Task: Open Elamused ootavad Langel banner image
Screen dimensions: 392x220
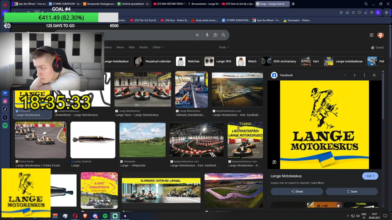Action: [161, 190]
